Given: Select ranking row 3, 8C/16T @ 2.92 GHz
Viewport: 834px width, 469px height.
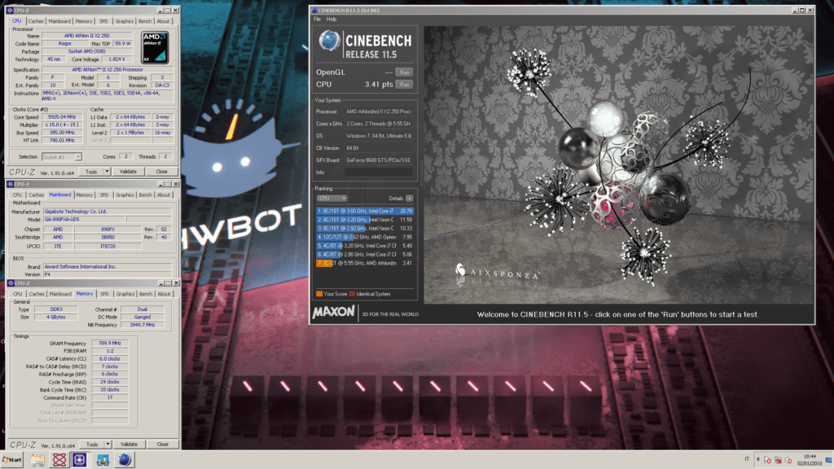Looking at the screenshot, I should coord(364,228).
